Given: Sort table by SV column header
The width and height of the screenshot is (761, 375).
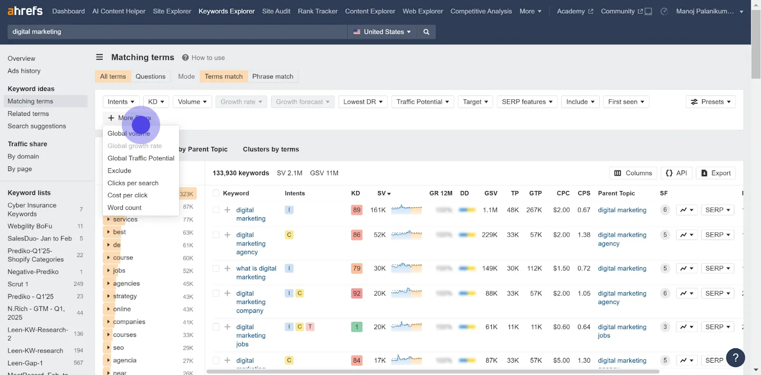Looking at the screenshot, I should [383, 193].
